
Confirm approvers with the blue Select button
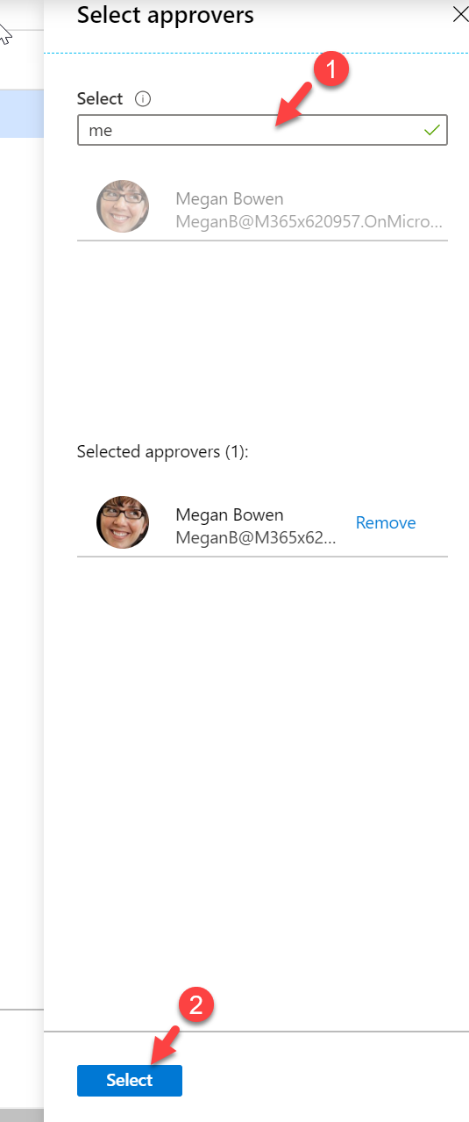tap(130, 1080)
